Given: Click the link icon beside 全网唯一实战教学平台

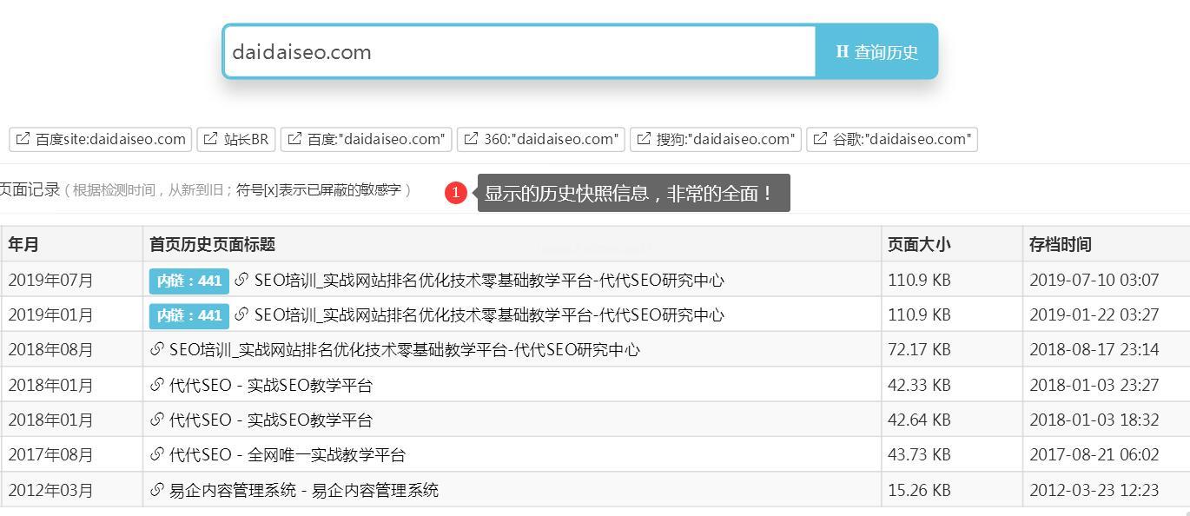Looking at the screenshot, I should pyautogui.click(x=157, y=454).
